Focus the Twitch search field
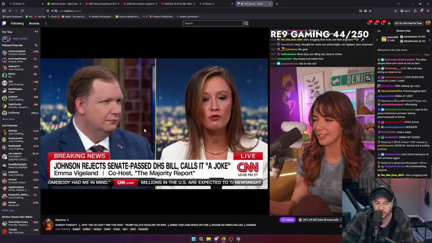 (x=213, y=23)
